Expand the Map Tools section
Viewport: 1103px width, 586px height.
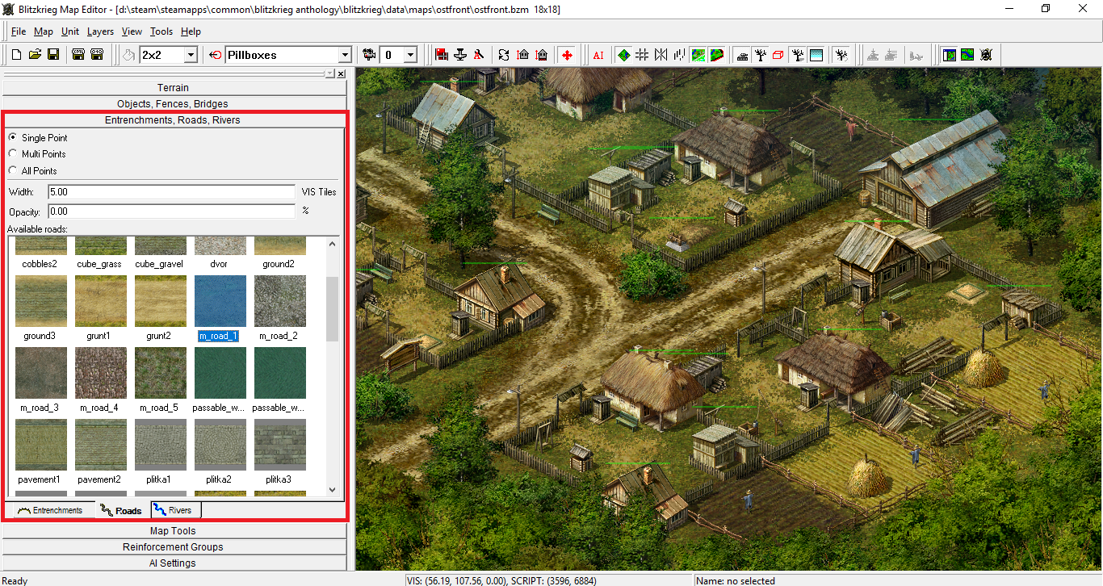174,530
